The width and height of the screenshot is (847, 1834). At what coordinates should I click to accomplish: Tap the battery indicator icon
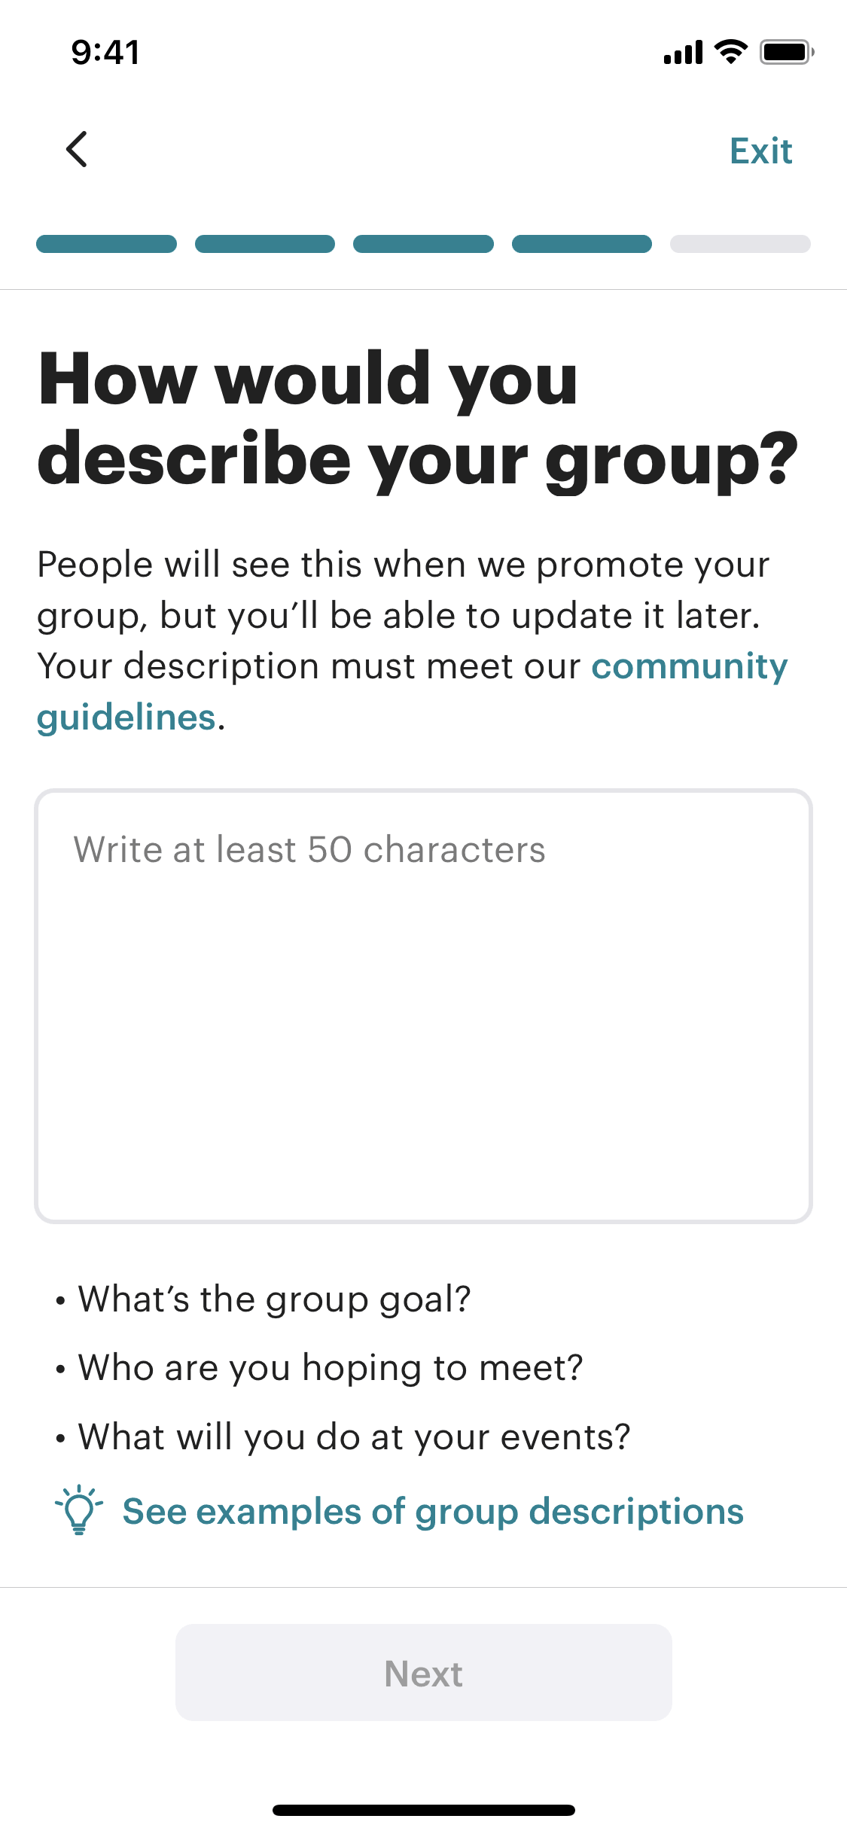[786, 52]
